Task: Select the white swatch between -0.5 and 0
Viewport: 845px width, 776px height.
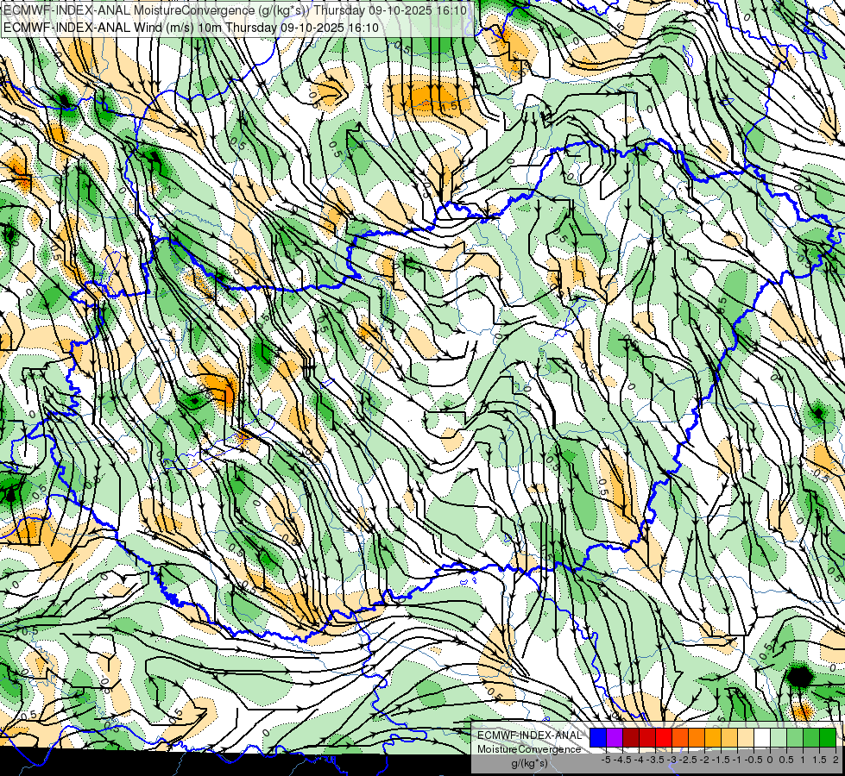Action: pos(762,737)
